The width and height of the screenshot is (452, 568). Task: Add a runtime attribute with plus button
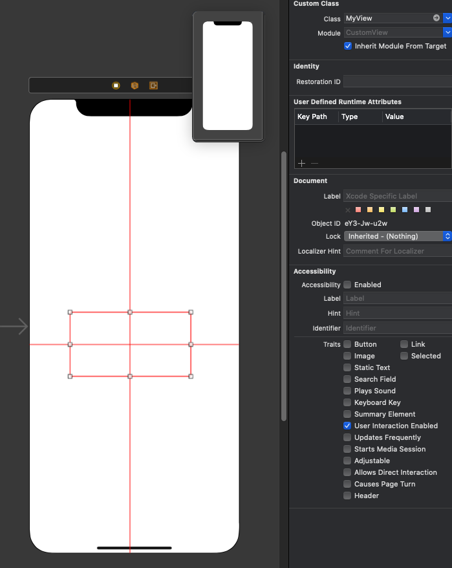tap(301, 164)
